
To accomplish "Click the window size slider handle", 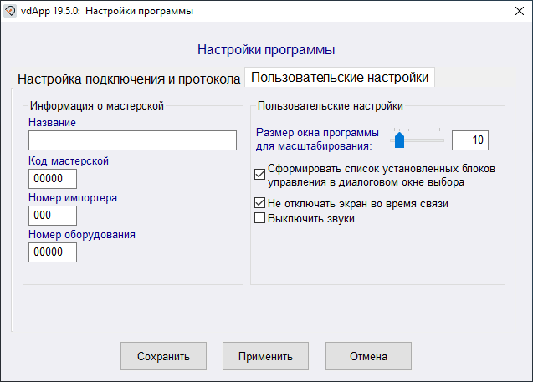I will [400, 140].
